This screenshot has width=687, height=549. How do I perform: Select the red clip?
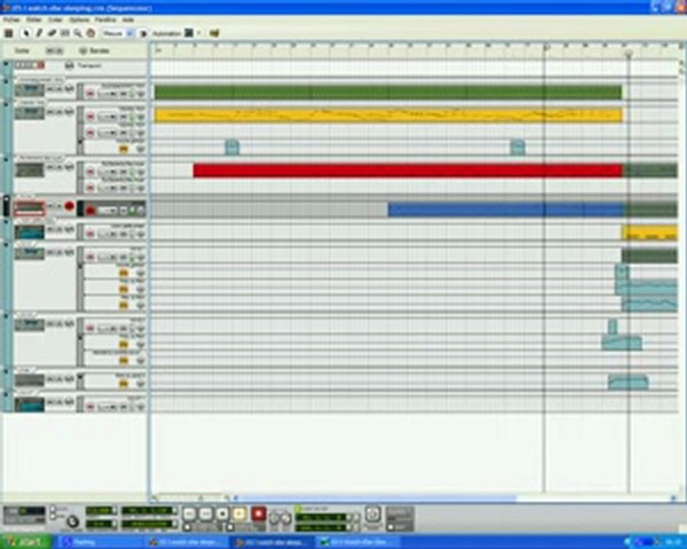(408, 170)
